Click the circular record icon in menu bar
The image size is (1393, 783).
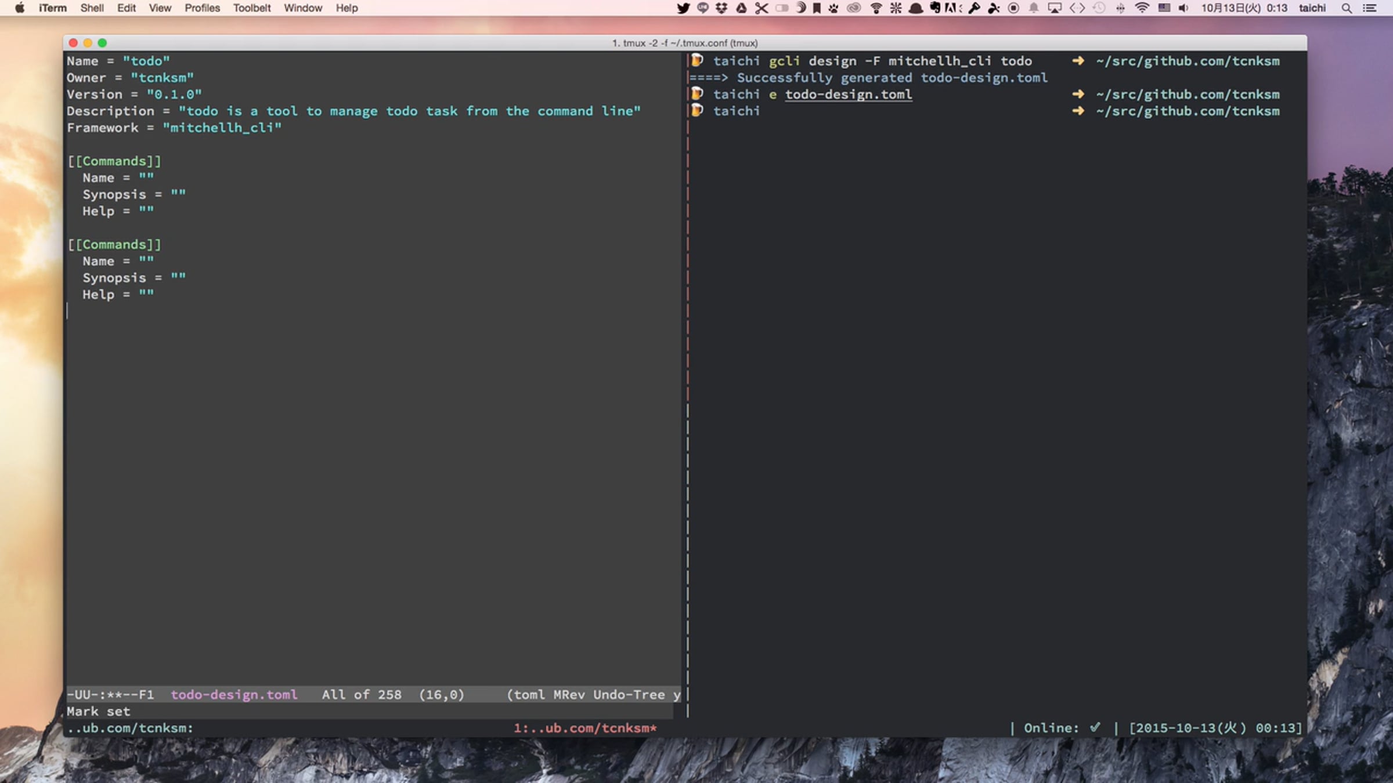tap(1013, 8)
